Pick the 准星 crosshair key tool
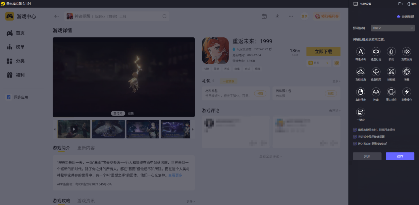The image size is (419, 205). pos(406,72)
